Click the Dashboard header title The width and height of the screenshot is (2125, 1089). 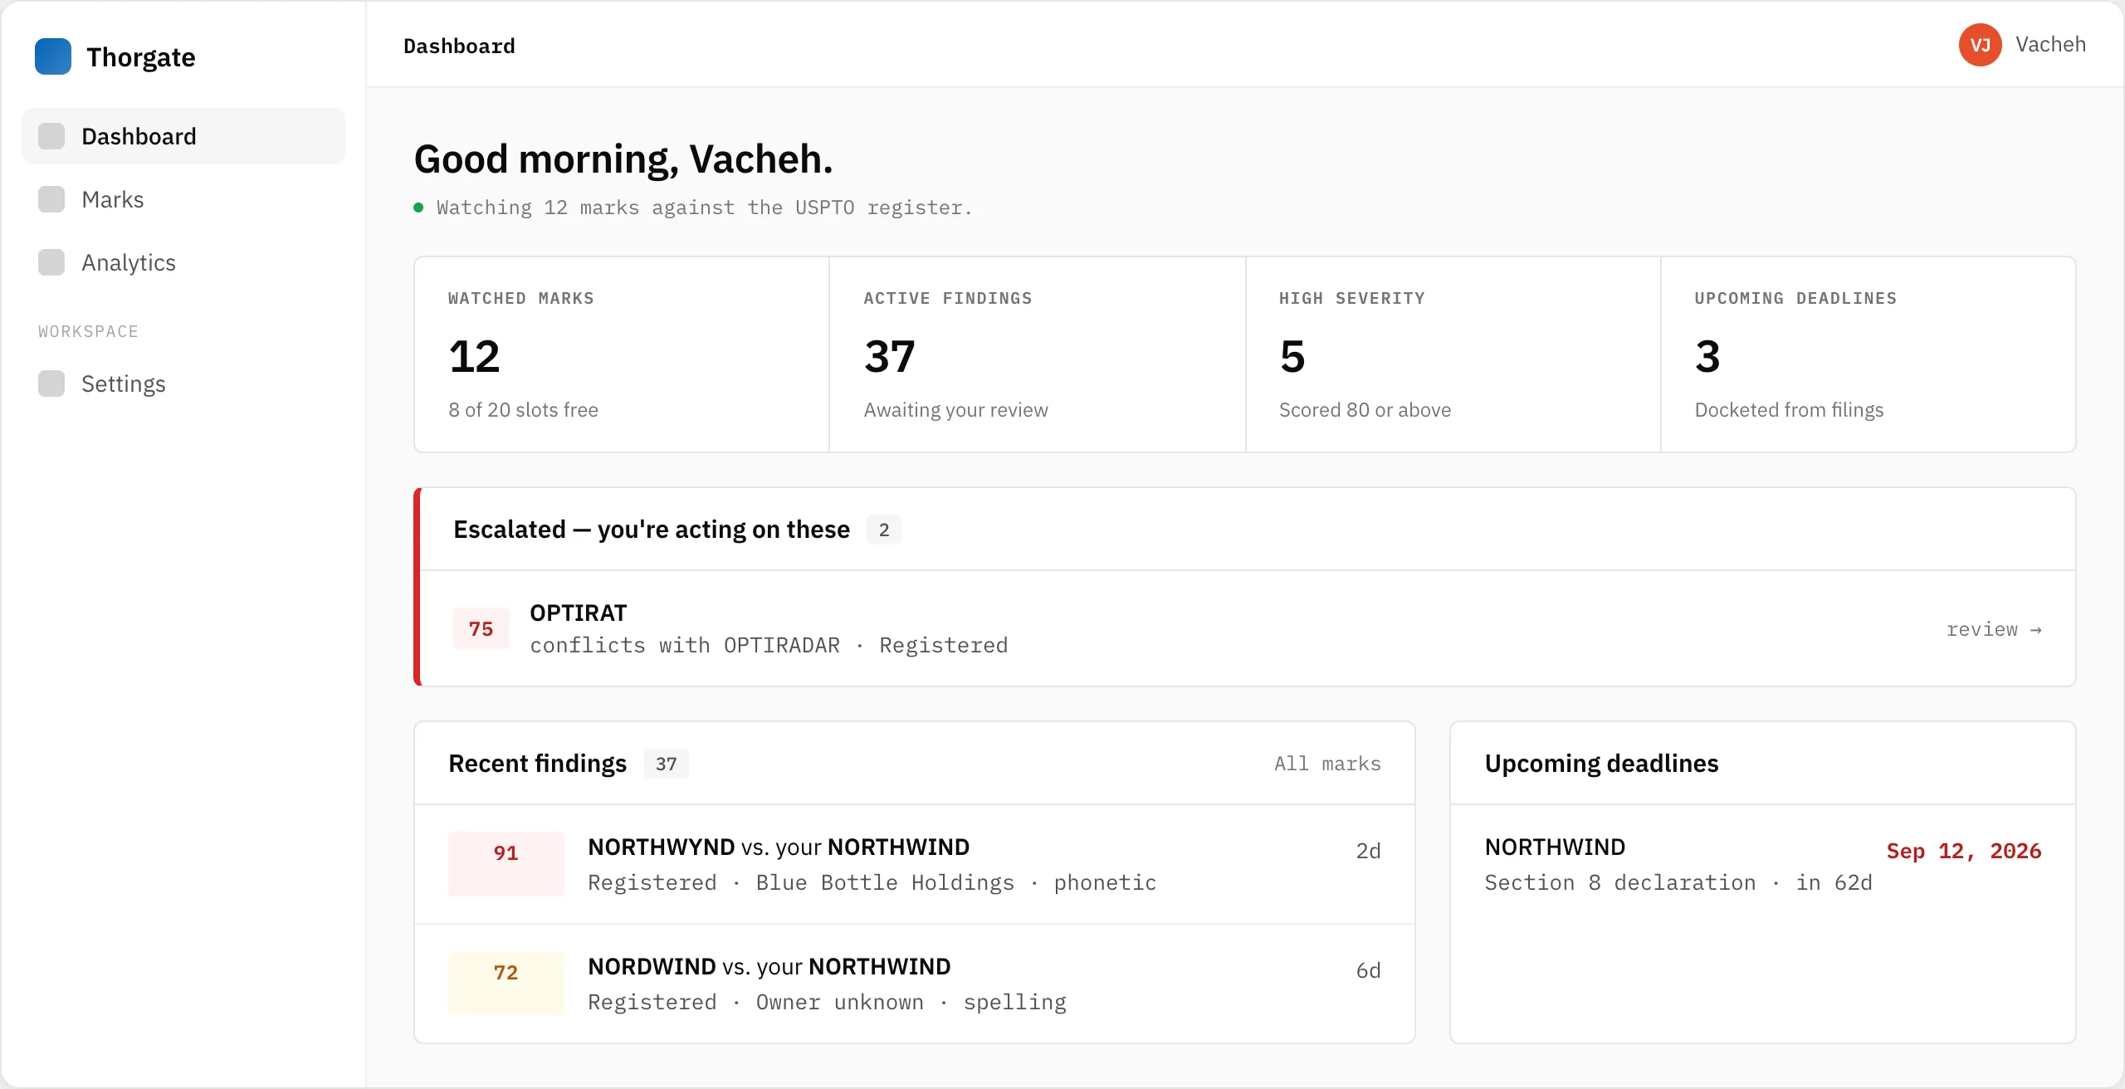point(459,46)
